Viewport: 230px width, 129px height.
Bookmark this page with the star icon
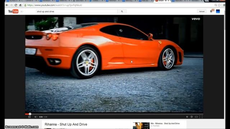point(219,5)
